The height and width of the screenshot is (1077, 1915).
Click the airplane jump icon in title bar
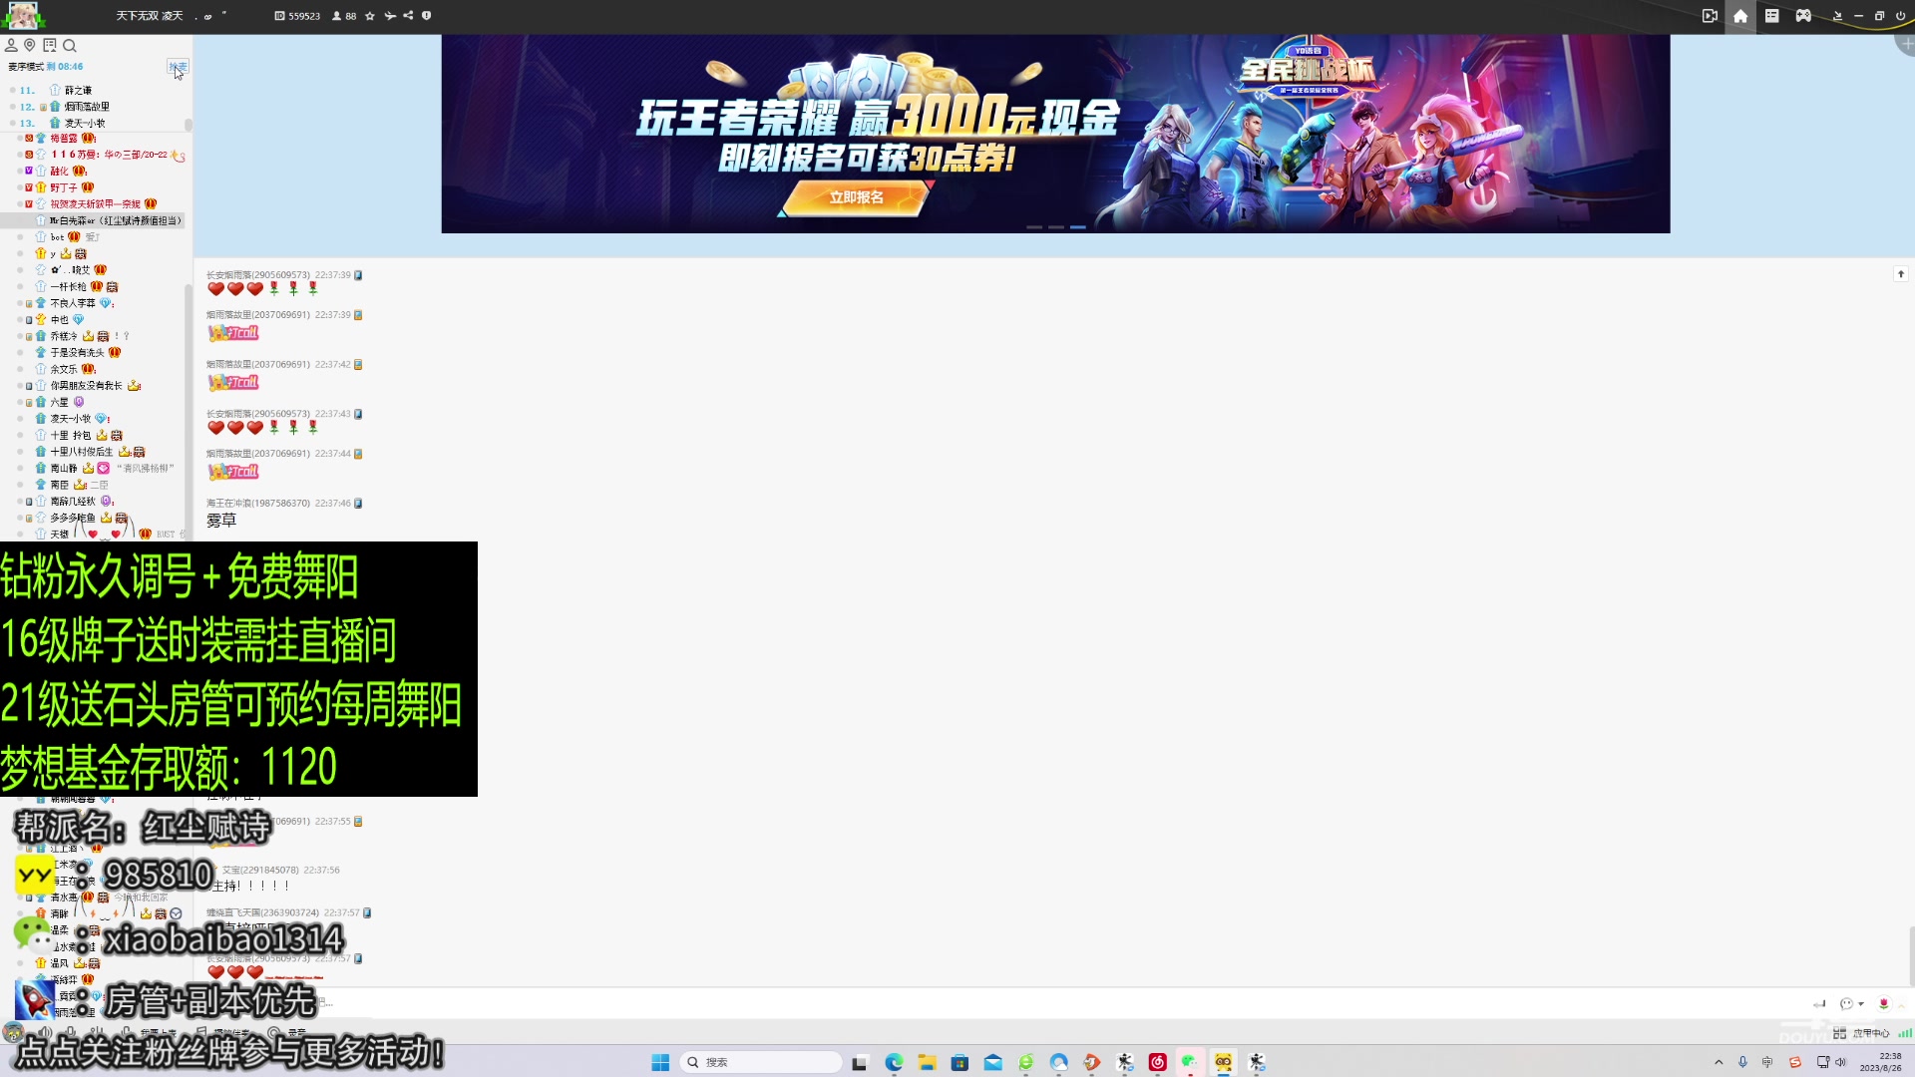(x=390, y=16)
